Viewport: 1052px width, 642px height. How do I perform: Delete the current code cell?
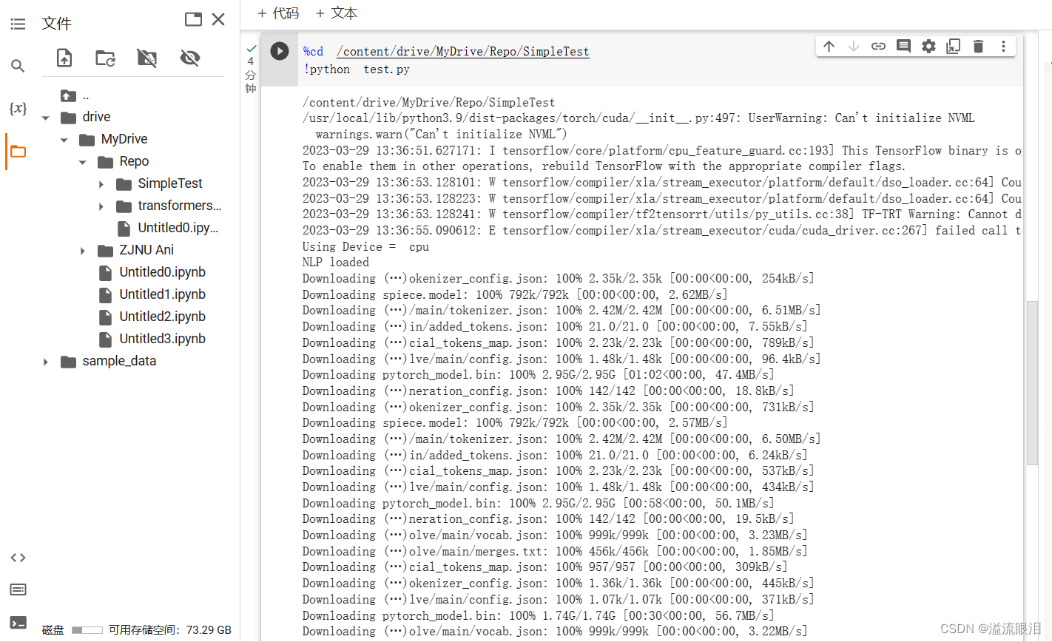pos(978,46)
